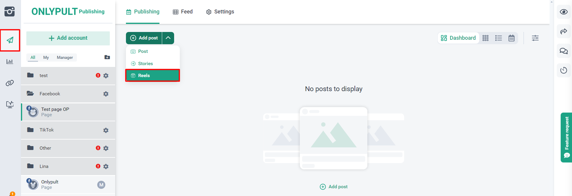
Task: Collapse the Add post dropdown arrow
Action: point(168,38)
